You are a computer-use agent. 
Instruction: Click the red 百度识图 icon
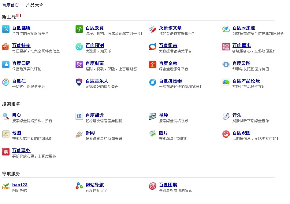pyautogui.click(x=226, y=134)
